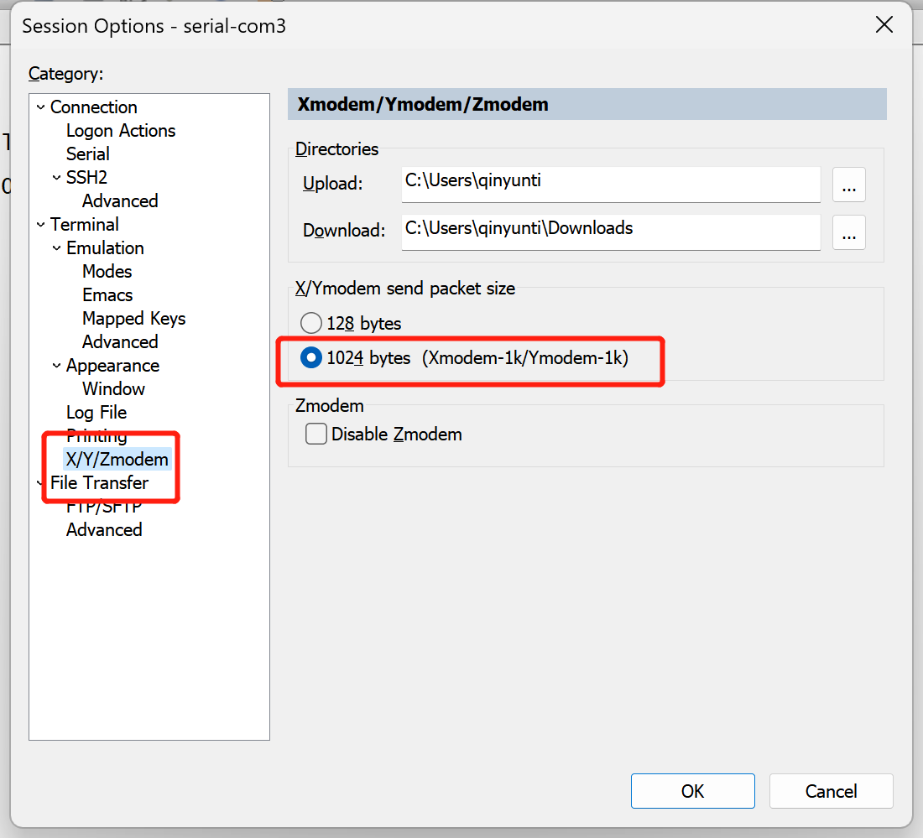Close the Session Options window
This screenshot has width=923, height=838.
pyautogui.click(x=884, y=25)
